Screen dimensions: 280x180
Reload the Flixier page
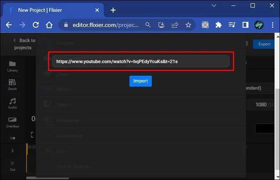[36, 25]
